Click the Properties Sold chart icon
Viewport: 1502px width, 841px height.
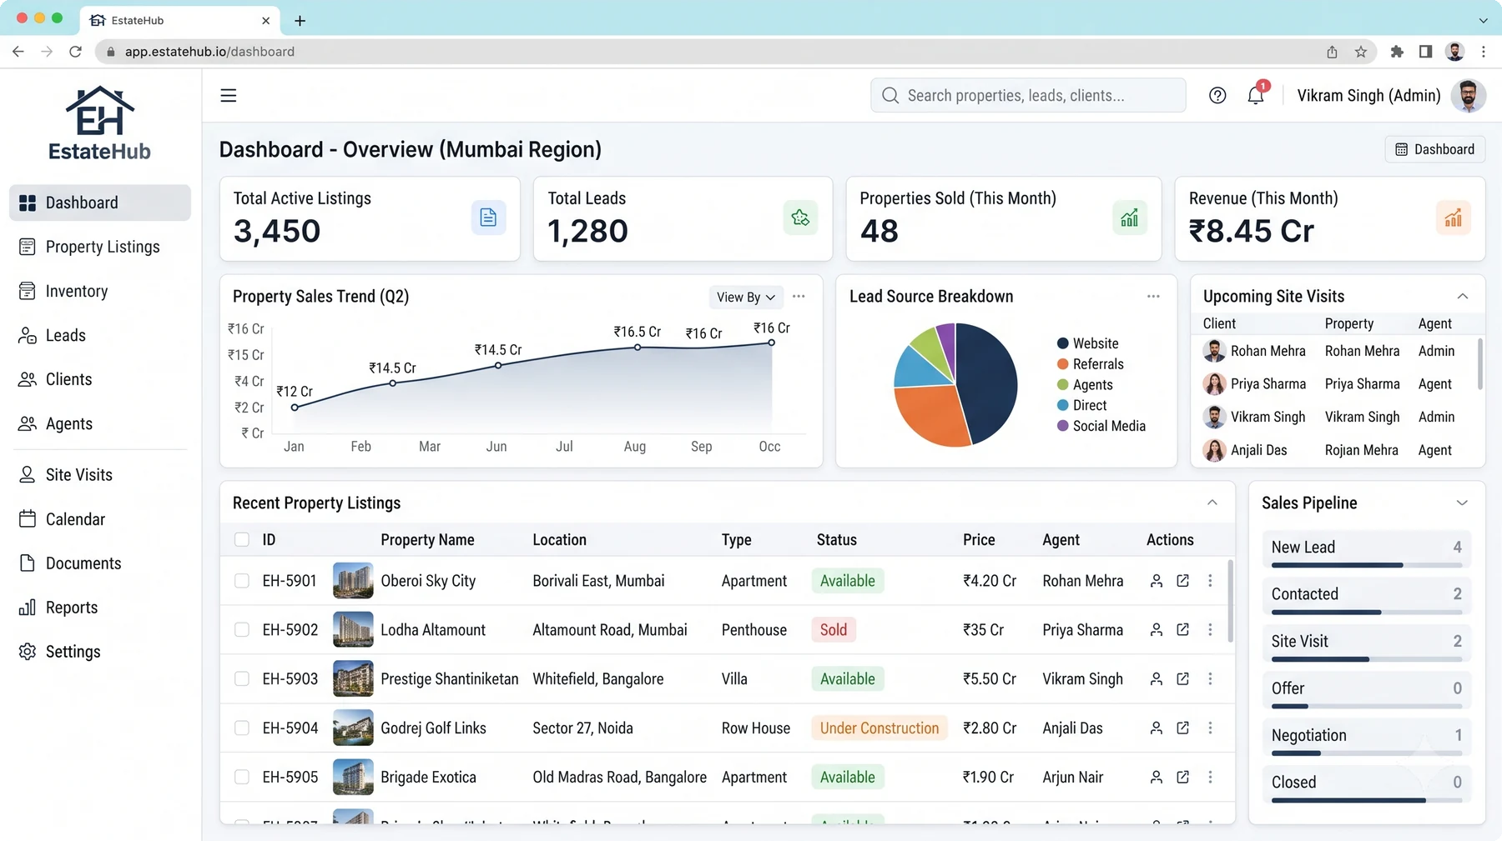pyautogui.click(x=1129, y=218)
